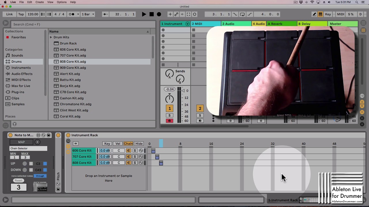369x207 pixels.
Task: Select the Instruments category in browser
Action: point(21,68)
